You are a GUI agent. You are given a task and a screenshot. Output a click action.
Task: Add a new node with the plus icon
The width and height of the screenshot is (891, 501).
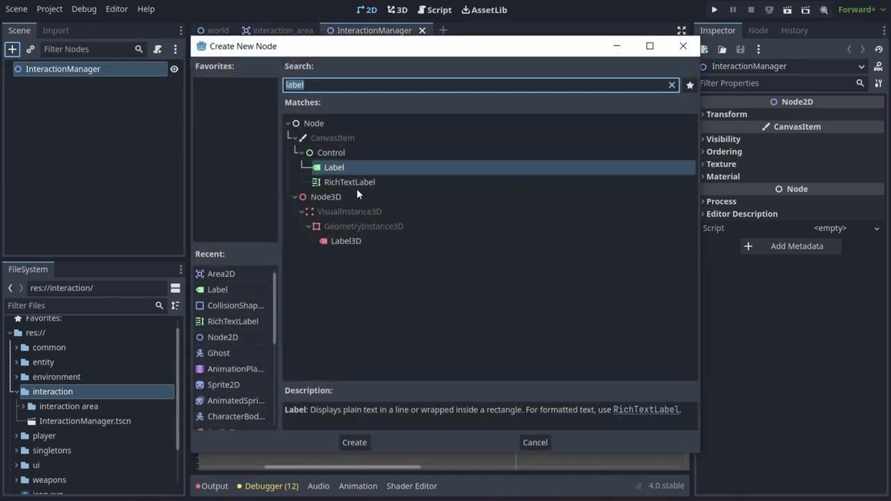[12, 49]
